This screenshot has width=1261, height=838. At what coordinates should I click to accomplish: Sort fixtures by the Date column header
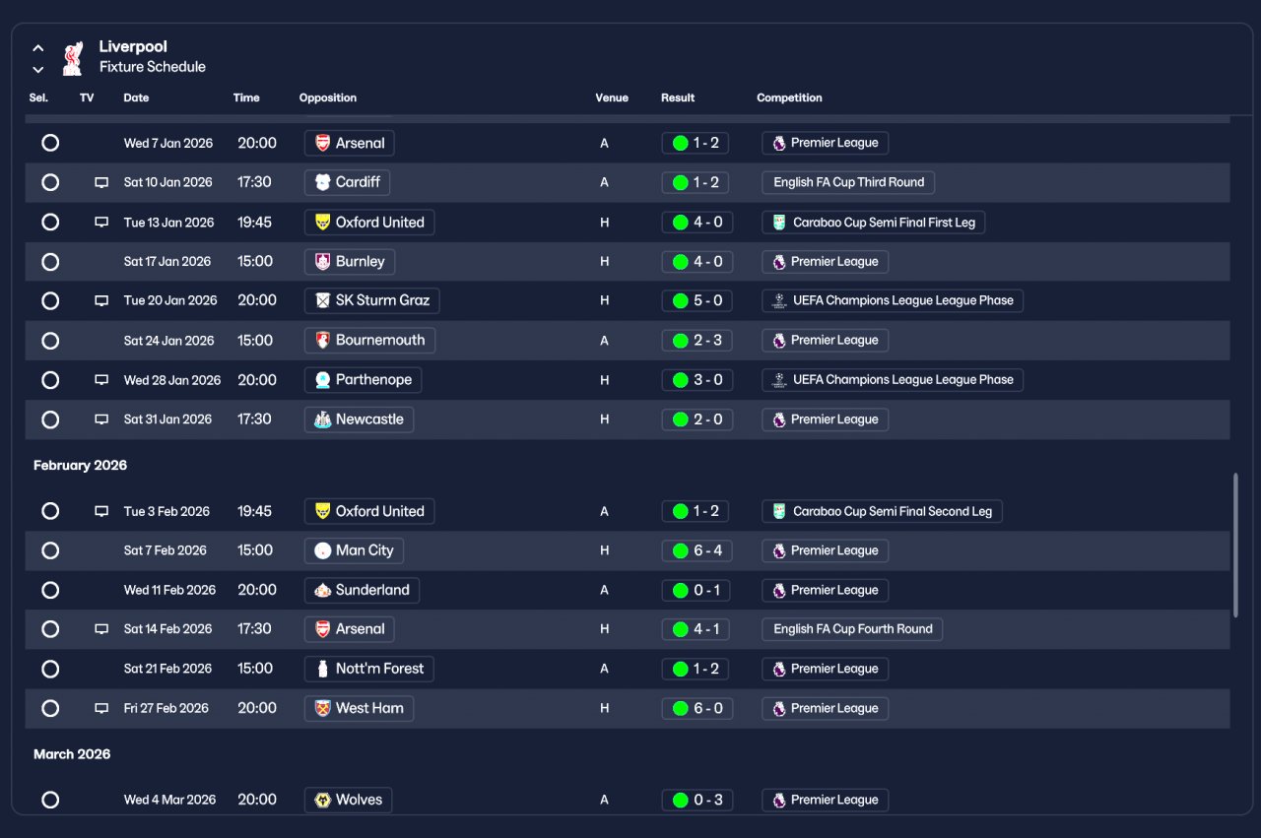(136, 97)
